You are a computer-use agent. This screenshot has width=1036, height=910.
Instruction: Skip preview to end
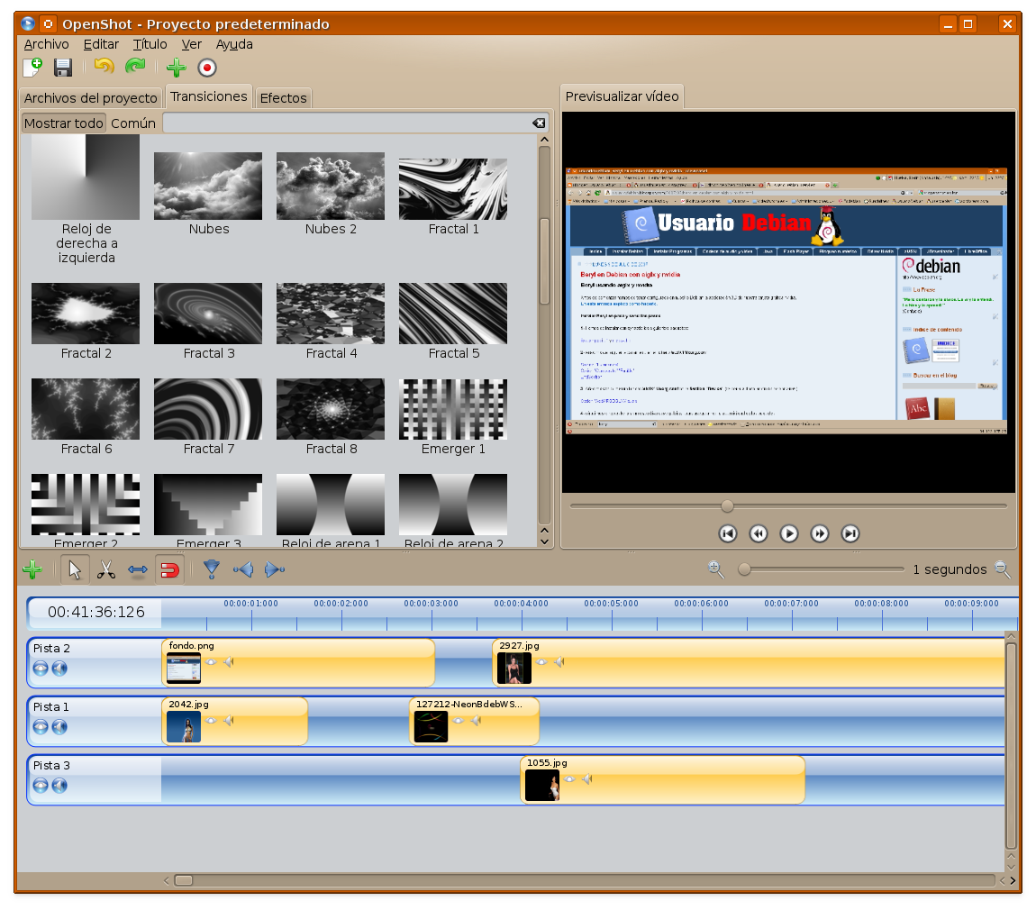coord(850,533)
